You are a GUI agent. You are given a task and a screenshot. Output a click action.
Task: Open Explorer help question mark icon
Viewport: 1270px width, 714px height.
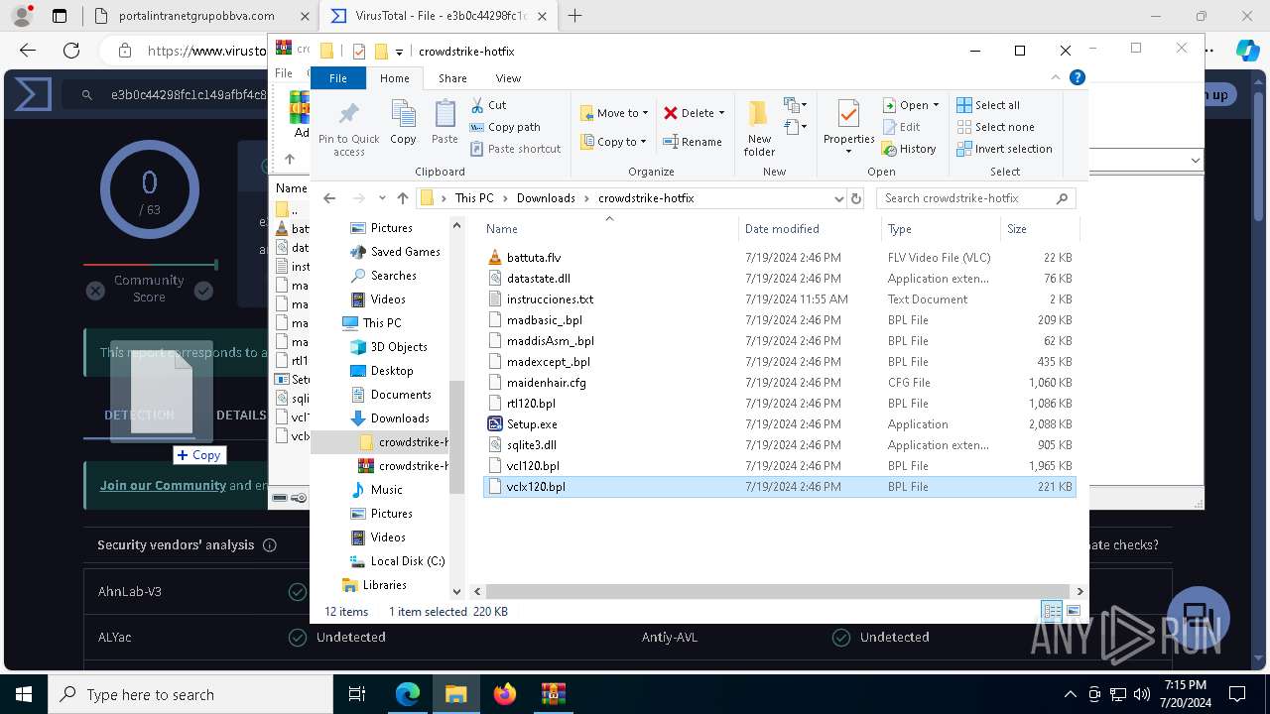tap(1078, 77)
